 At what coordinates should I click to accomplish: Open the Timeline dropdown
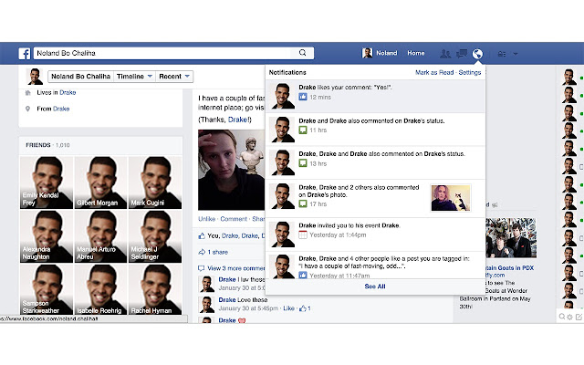pos(134,77)
